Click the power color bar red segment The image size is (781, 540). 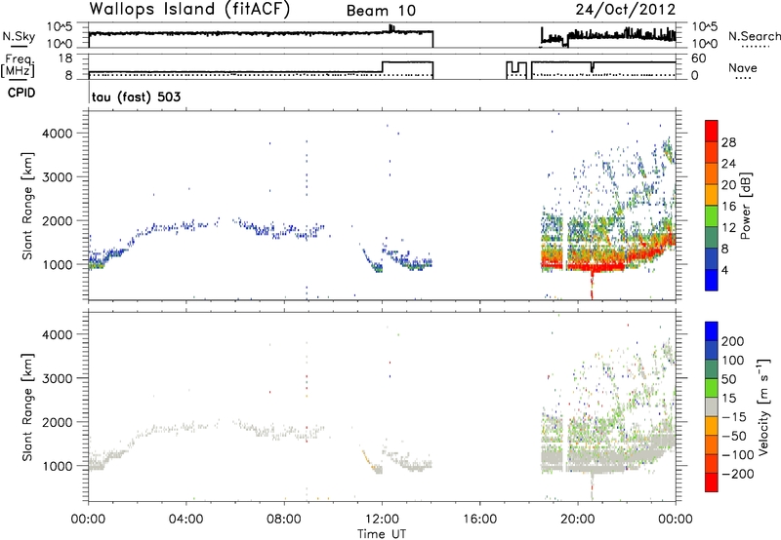pyautogui.click(x=712, y=131)
